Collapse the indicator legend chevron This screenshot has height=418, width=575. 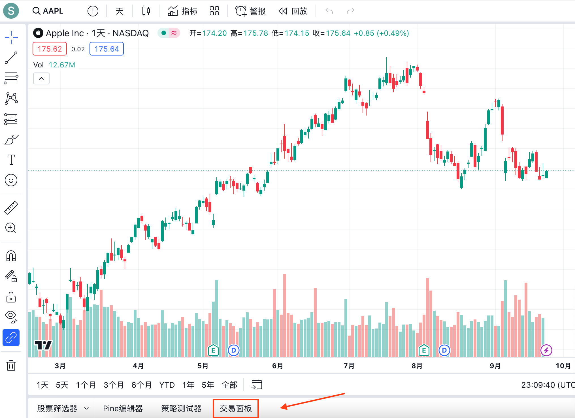point(41,78)
